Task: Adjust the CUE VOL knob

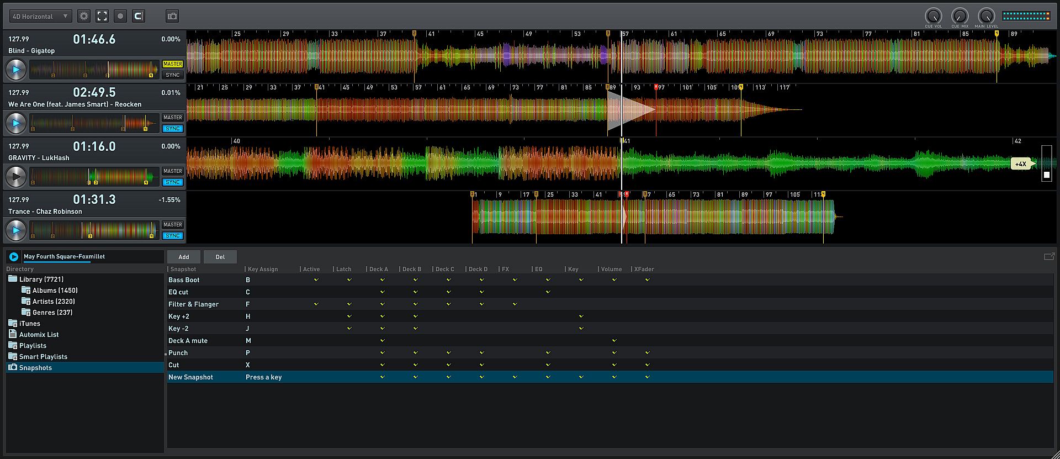Action: tap(933, 15)
